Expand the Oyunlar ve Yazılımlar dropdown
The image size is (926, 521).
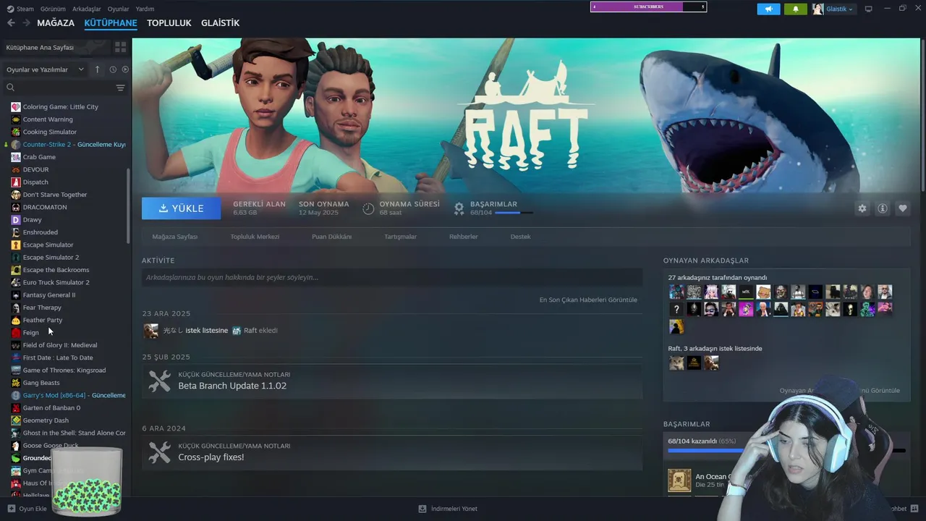click(x=45, y=69)
